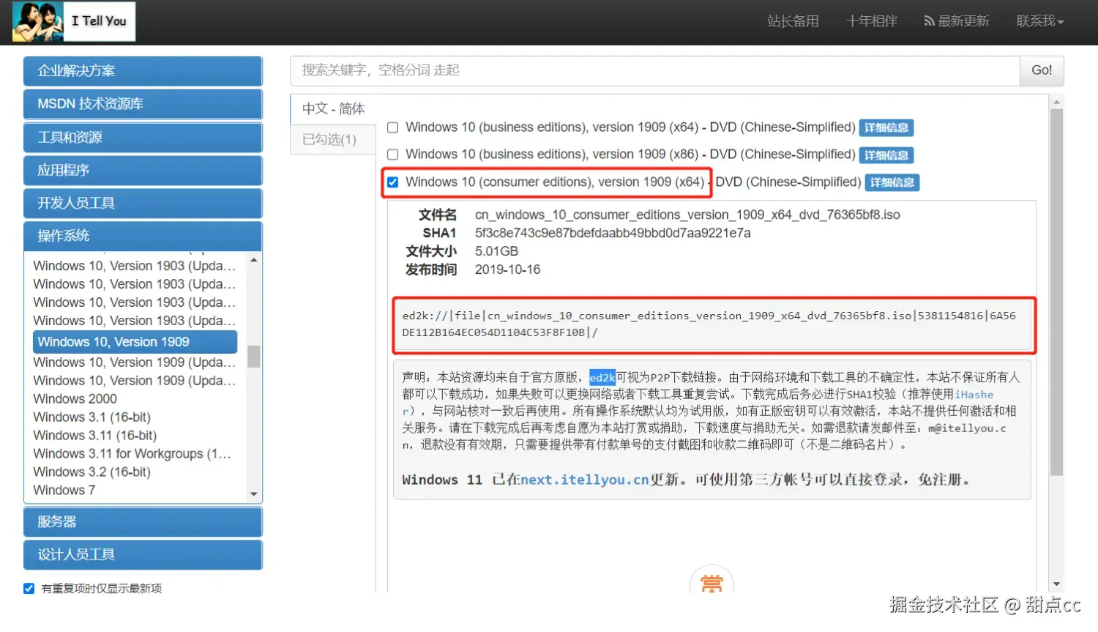Select Windows 3.2 (16-bit) in the list
Screen dimensions: 1098x632
91,472
